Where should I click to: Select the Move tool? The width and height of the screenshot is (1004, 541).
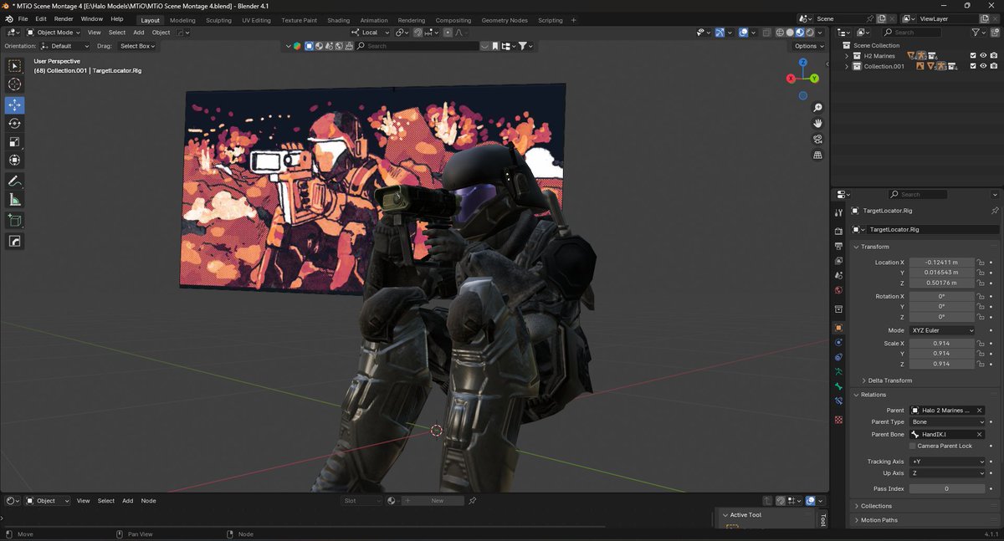point(15,105)
